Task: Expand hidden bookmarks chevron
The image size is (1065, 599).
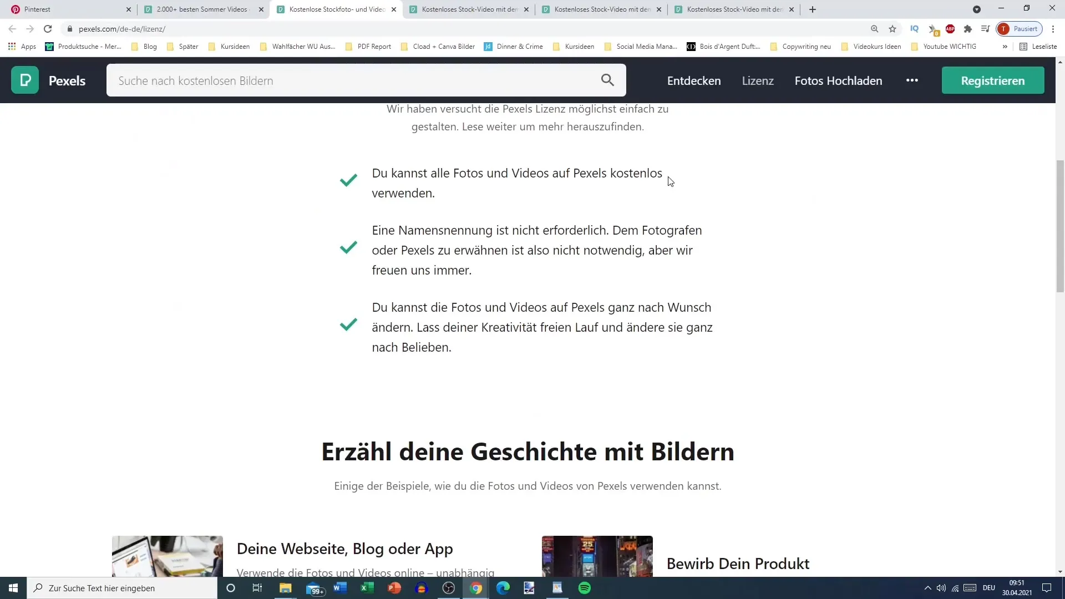Action: (x=1005, y=47)
